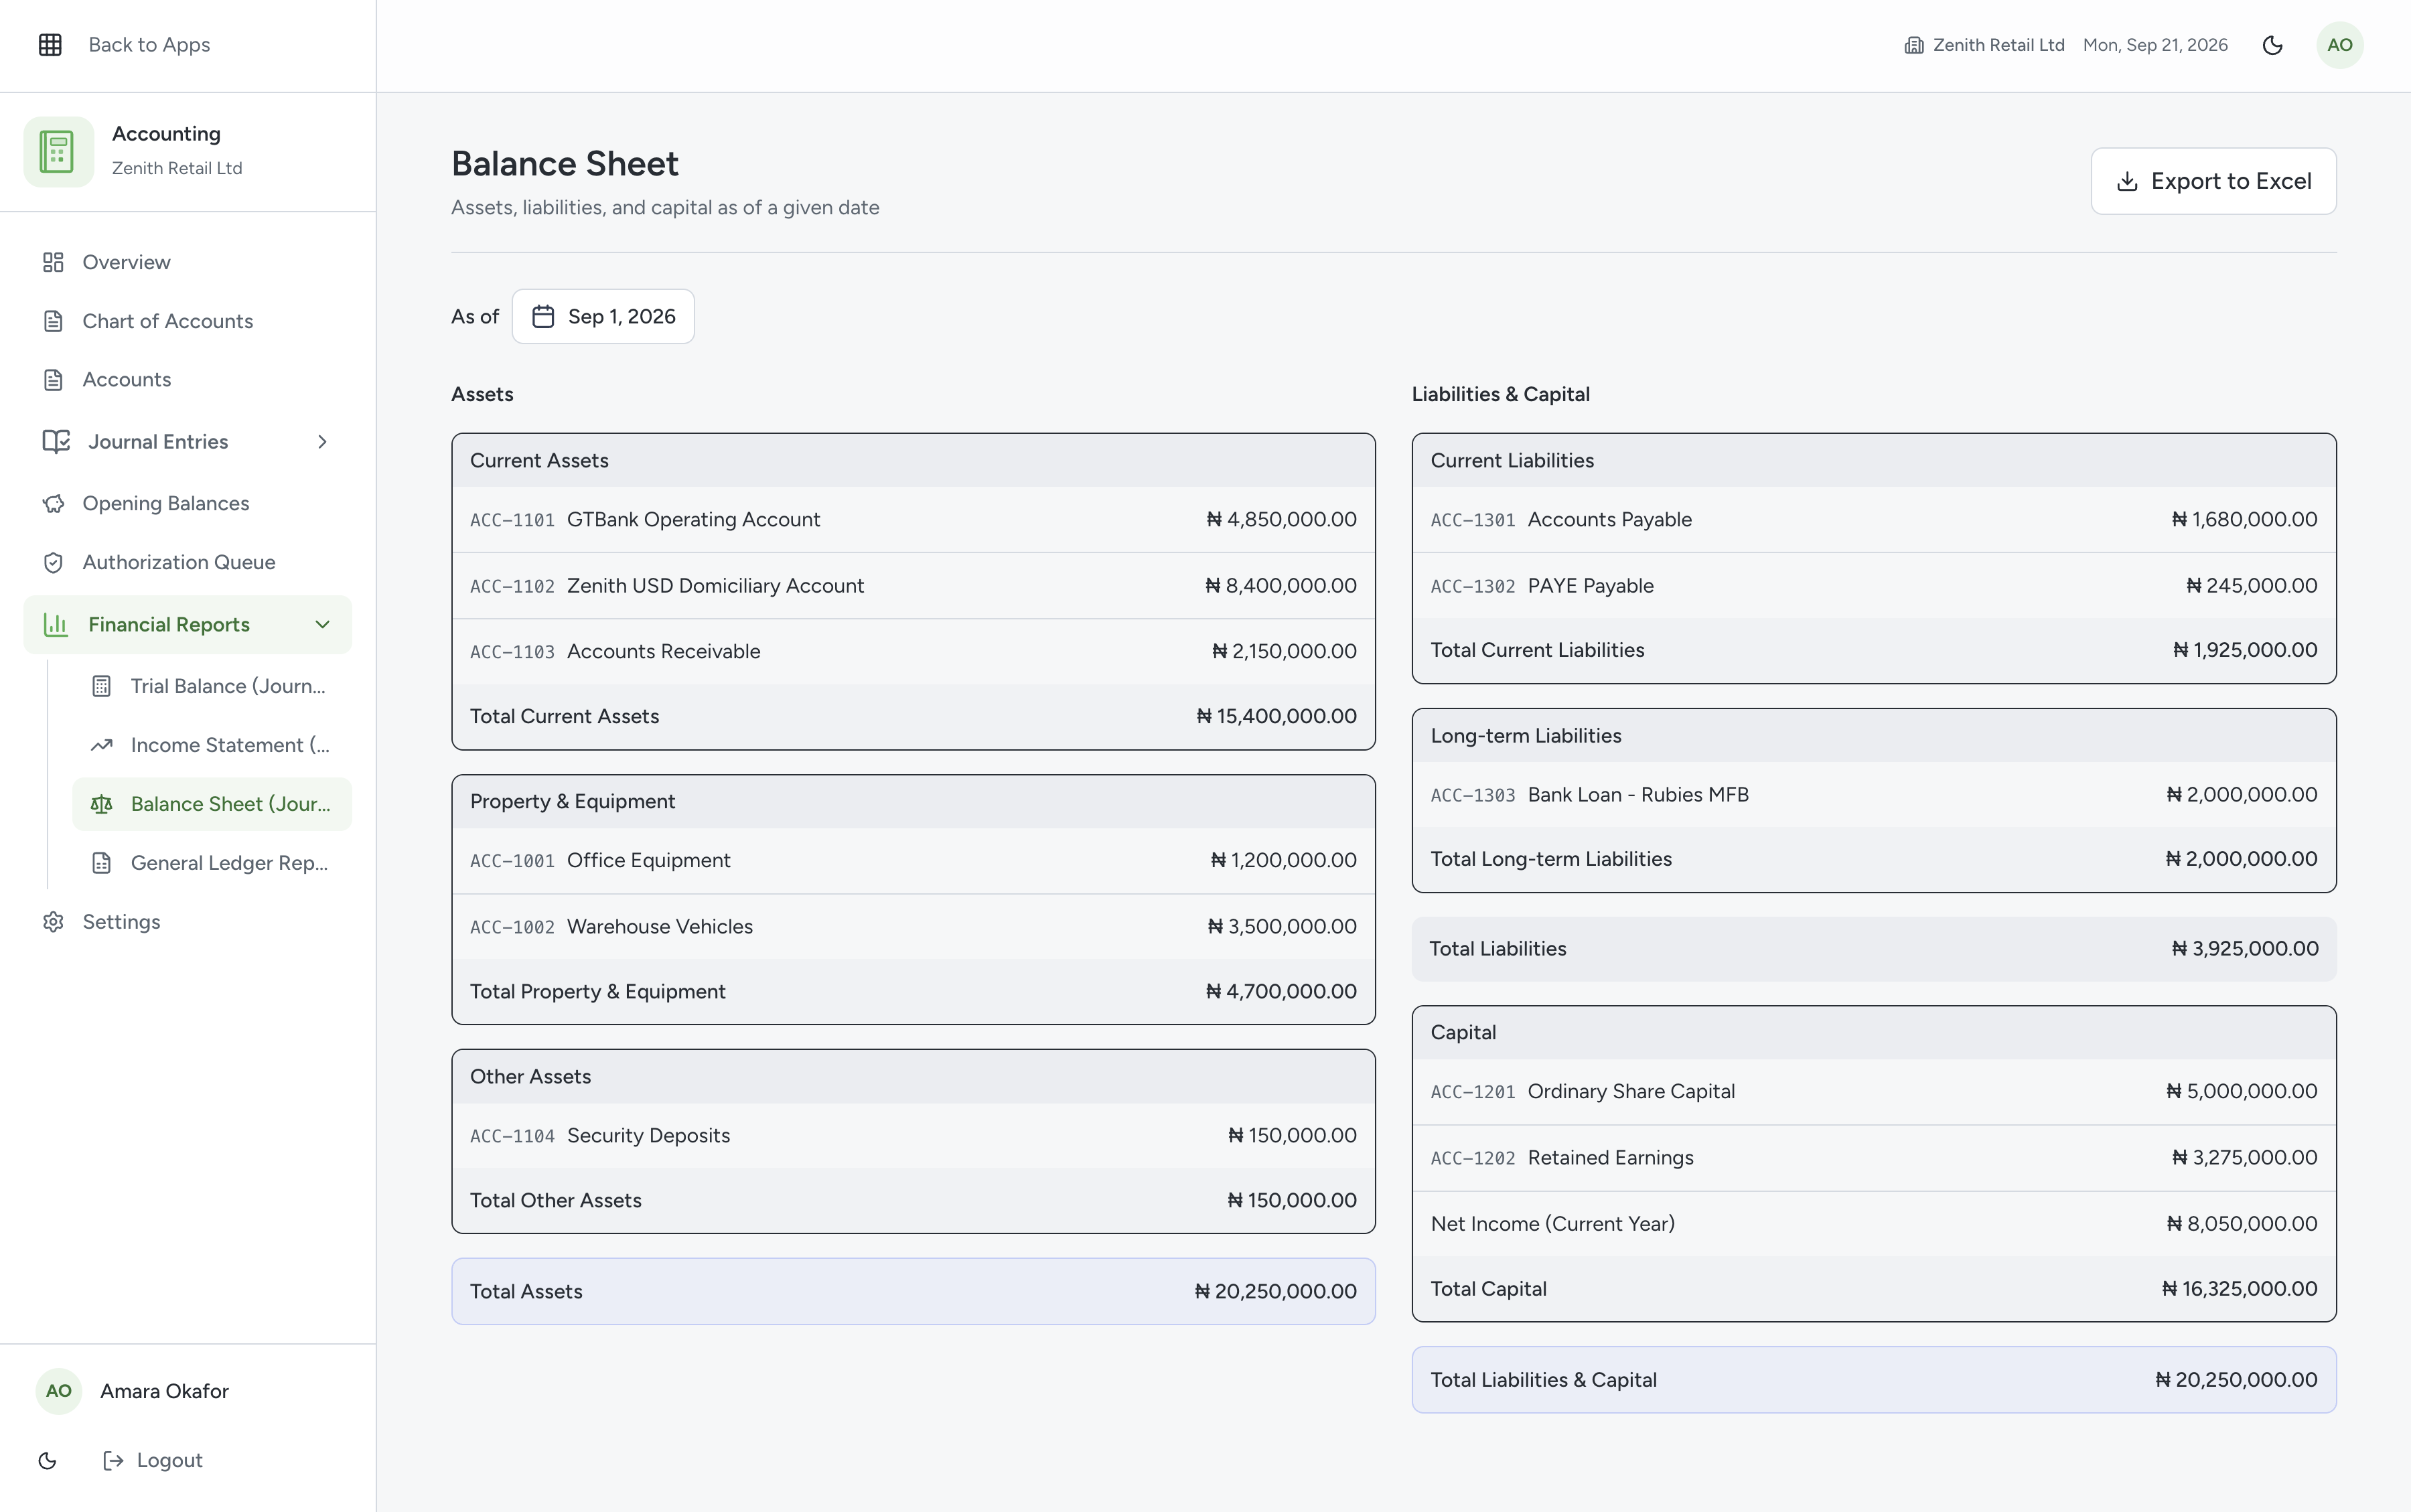2411x1512 pixels.
Task: Toggle dark mode in the top bar
Action: tap(2273, 45)
